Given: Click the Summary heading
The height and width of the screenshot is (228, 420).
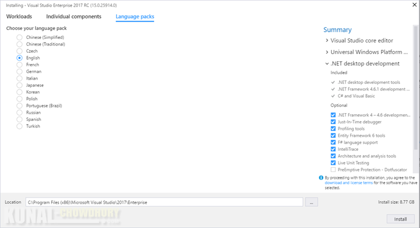Looking at the screenshot, I should tap(337, 30).
